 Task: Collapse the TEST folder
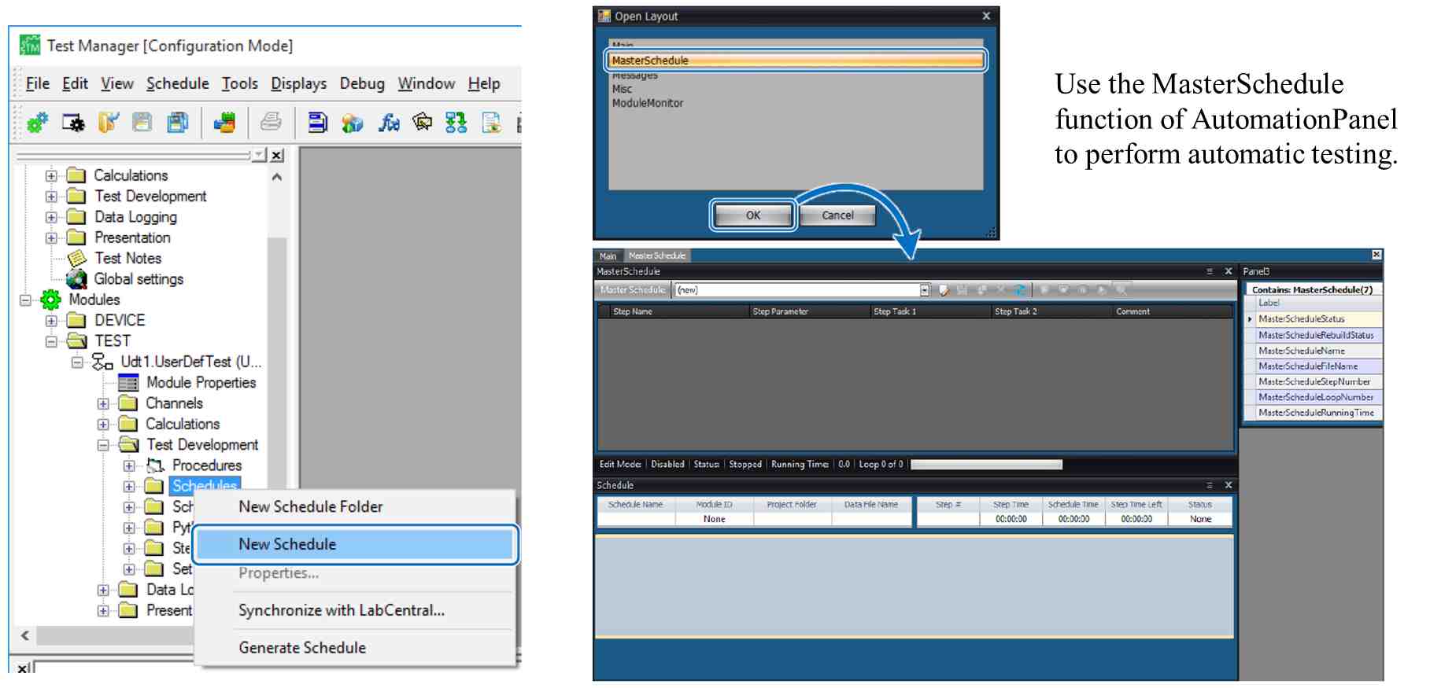pos(51,341)
